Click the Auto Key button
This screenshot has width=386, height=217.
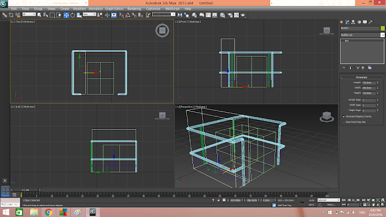click(312, 200)
